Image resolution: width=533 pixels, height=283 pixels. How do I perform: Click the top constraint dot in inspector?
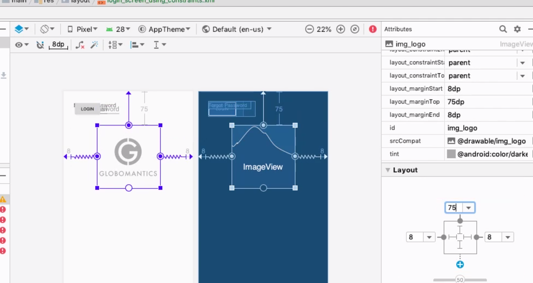click(x=460, y=221)
